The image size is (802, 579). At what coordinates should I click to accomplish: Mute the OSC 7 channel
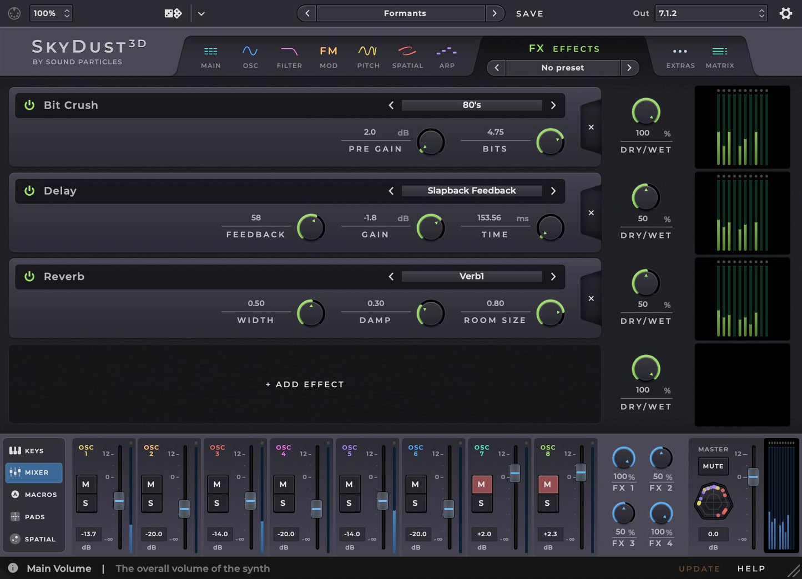point(481,484)
